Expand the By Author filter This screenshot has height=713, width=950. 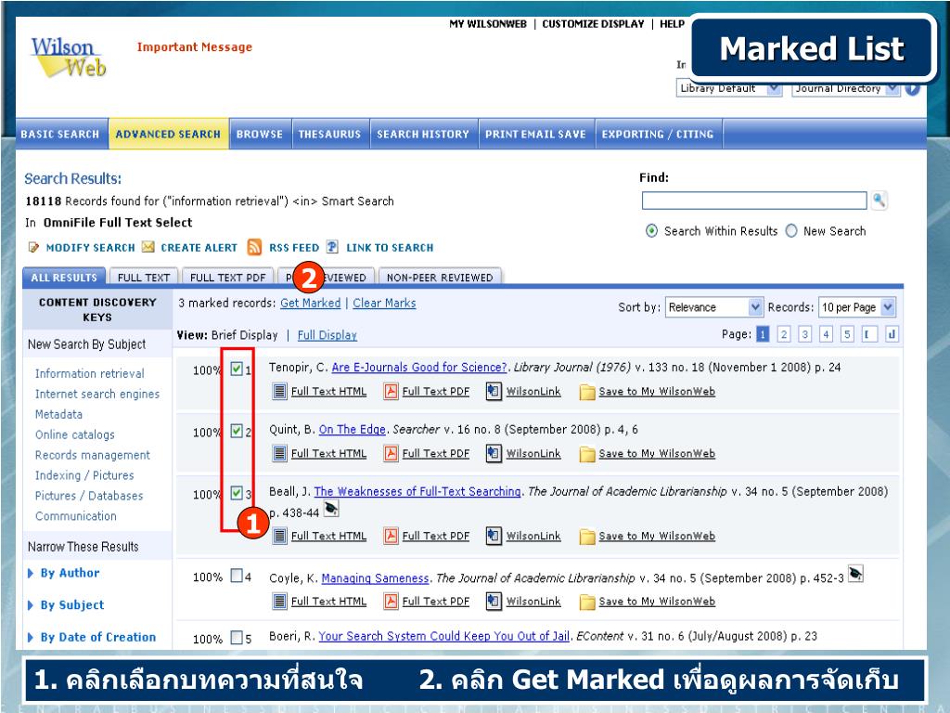tap(64, 573)
